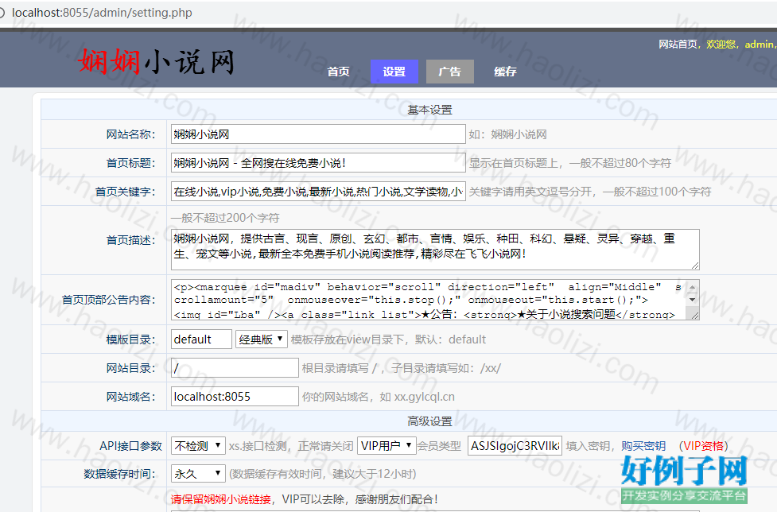Focus the API secret key field
Screen dimensions: 777x512
click(x=515, y=446)
